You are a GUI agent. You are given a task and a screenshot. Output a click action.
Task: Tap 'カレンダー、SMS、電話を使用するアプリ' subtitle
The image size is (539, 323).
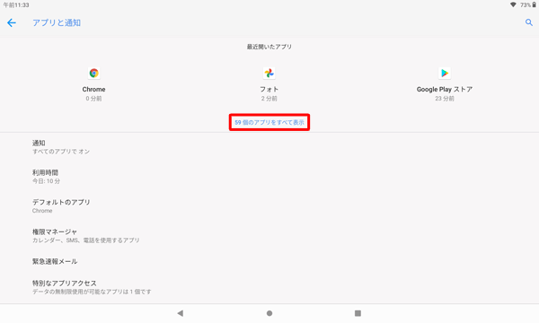[x=86, y=240]
